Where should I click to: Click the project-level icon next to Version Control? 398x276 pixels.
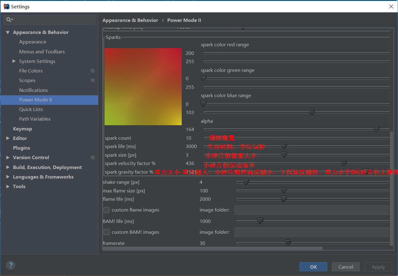click(93, 157)
